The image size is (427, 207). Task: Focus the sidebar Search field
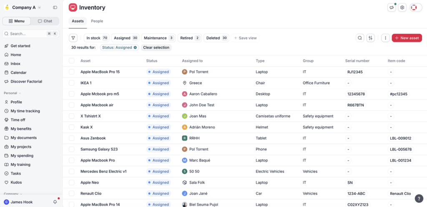coord(31,34)
